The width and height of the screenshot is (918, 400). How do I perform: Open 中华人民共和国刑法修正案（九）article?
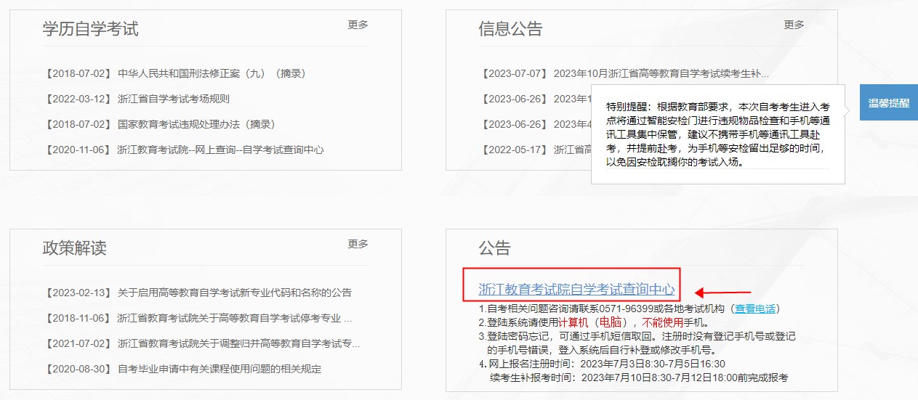click(211, 73)
